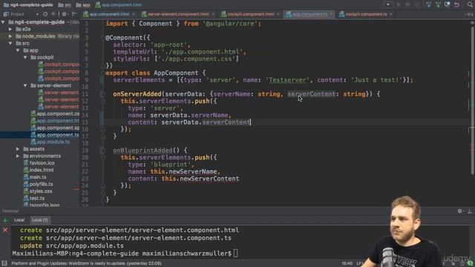
Task: Open the run configuration dropdown
Action: [388, 4]
